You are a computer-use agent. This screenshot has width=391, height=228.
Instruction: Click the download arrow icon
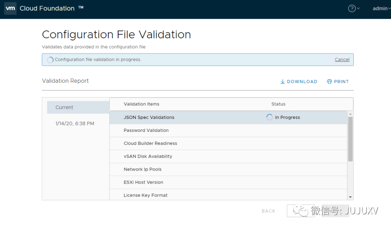pyautogui.click(x=283, y=82)
